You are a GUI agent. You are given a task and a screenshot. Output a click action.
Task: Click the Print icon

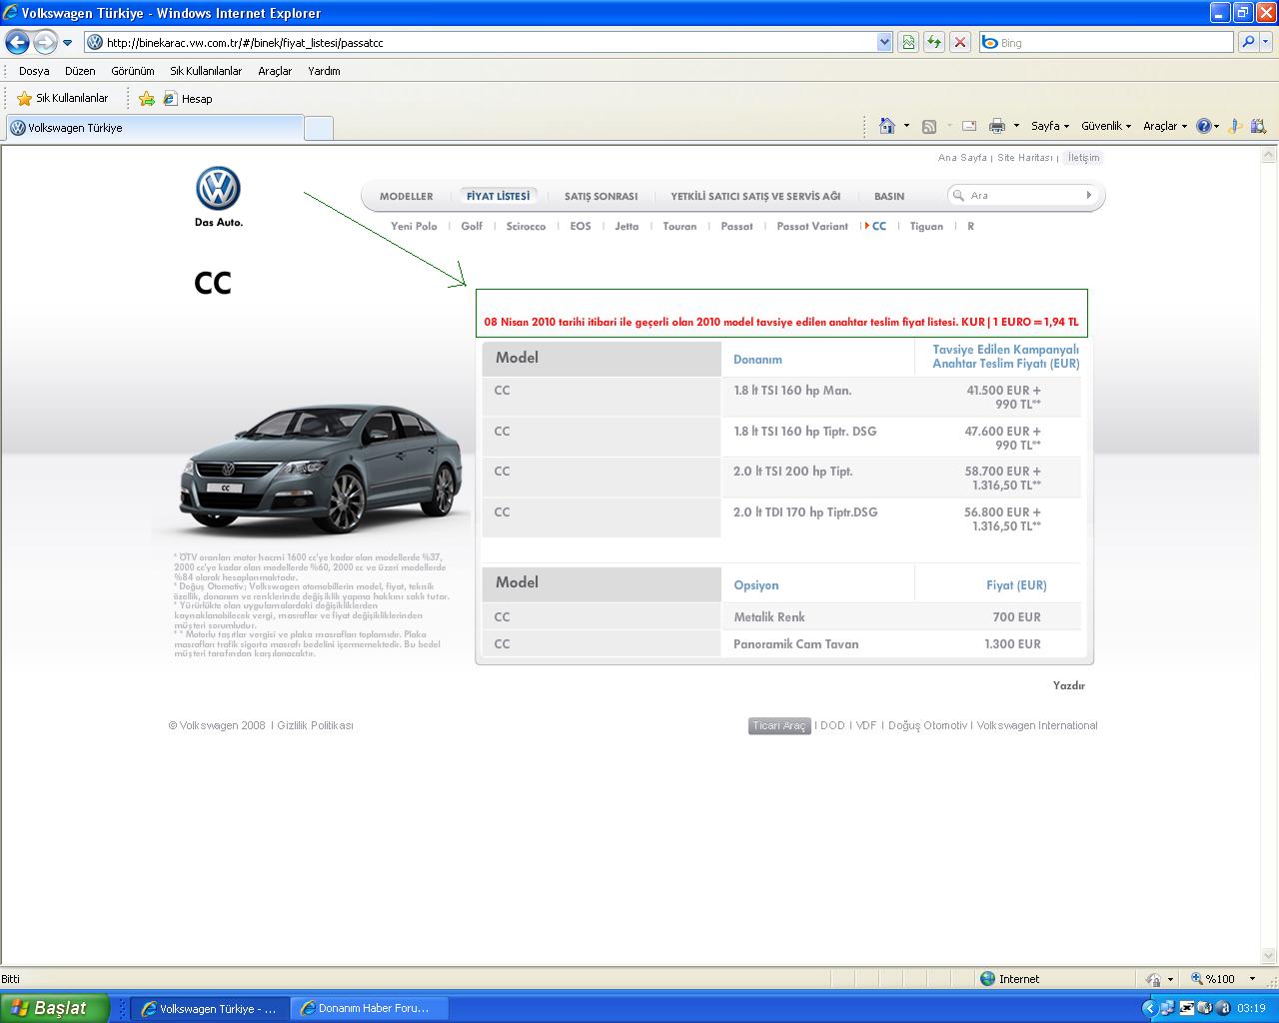(996, 126)
